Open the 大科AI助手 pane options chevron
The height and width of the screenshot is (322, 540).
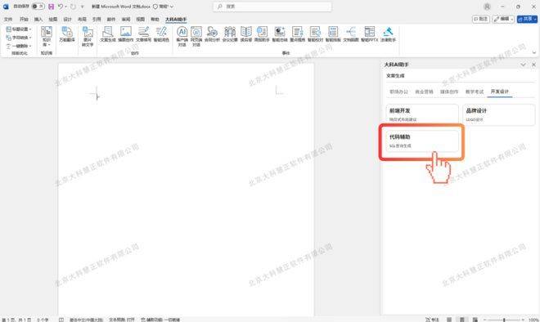(x=523, y=65)
